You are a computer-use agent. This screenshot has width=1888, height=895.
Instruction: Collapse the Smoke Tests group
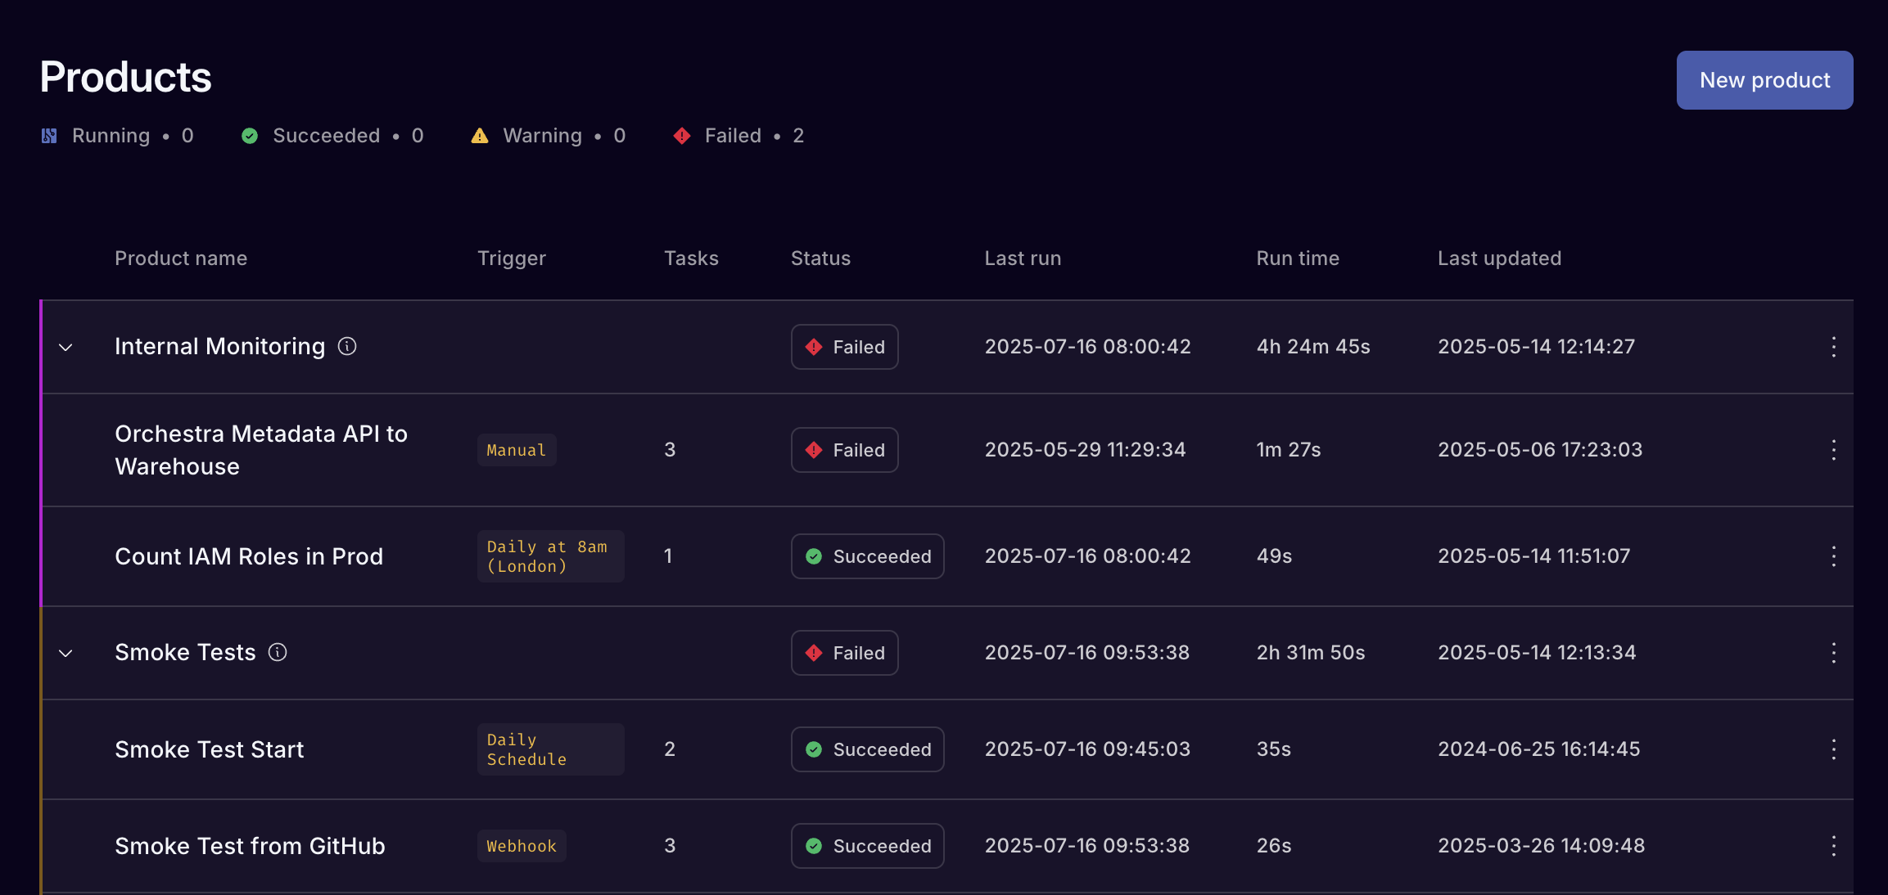click(66, 654)
